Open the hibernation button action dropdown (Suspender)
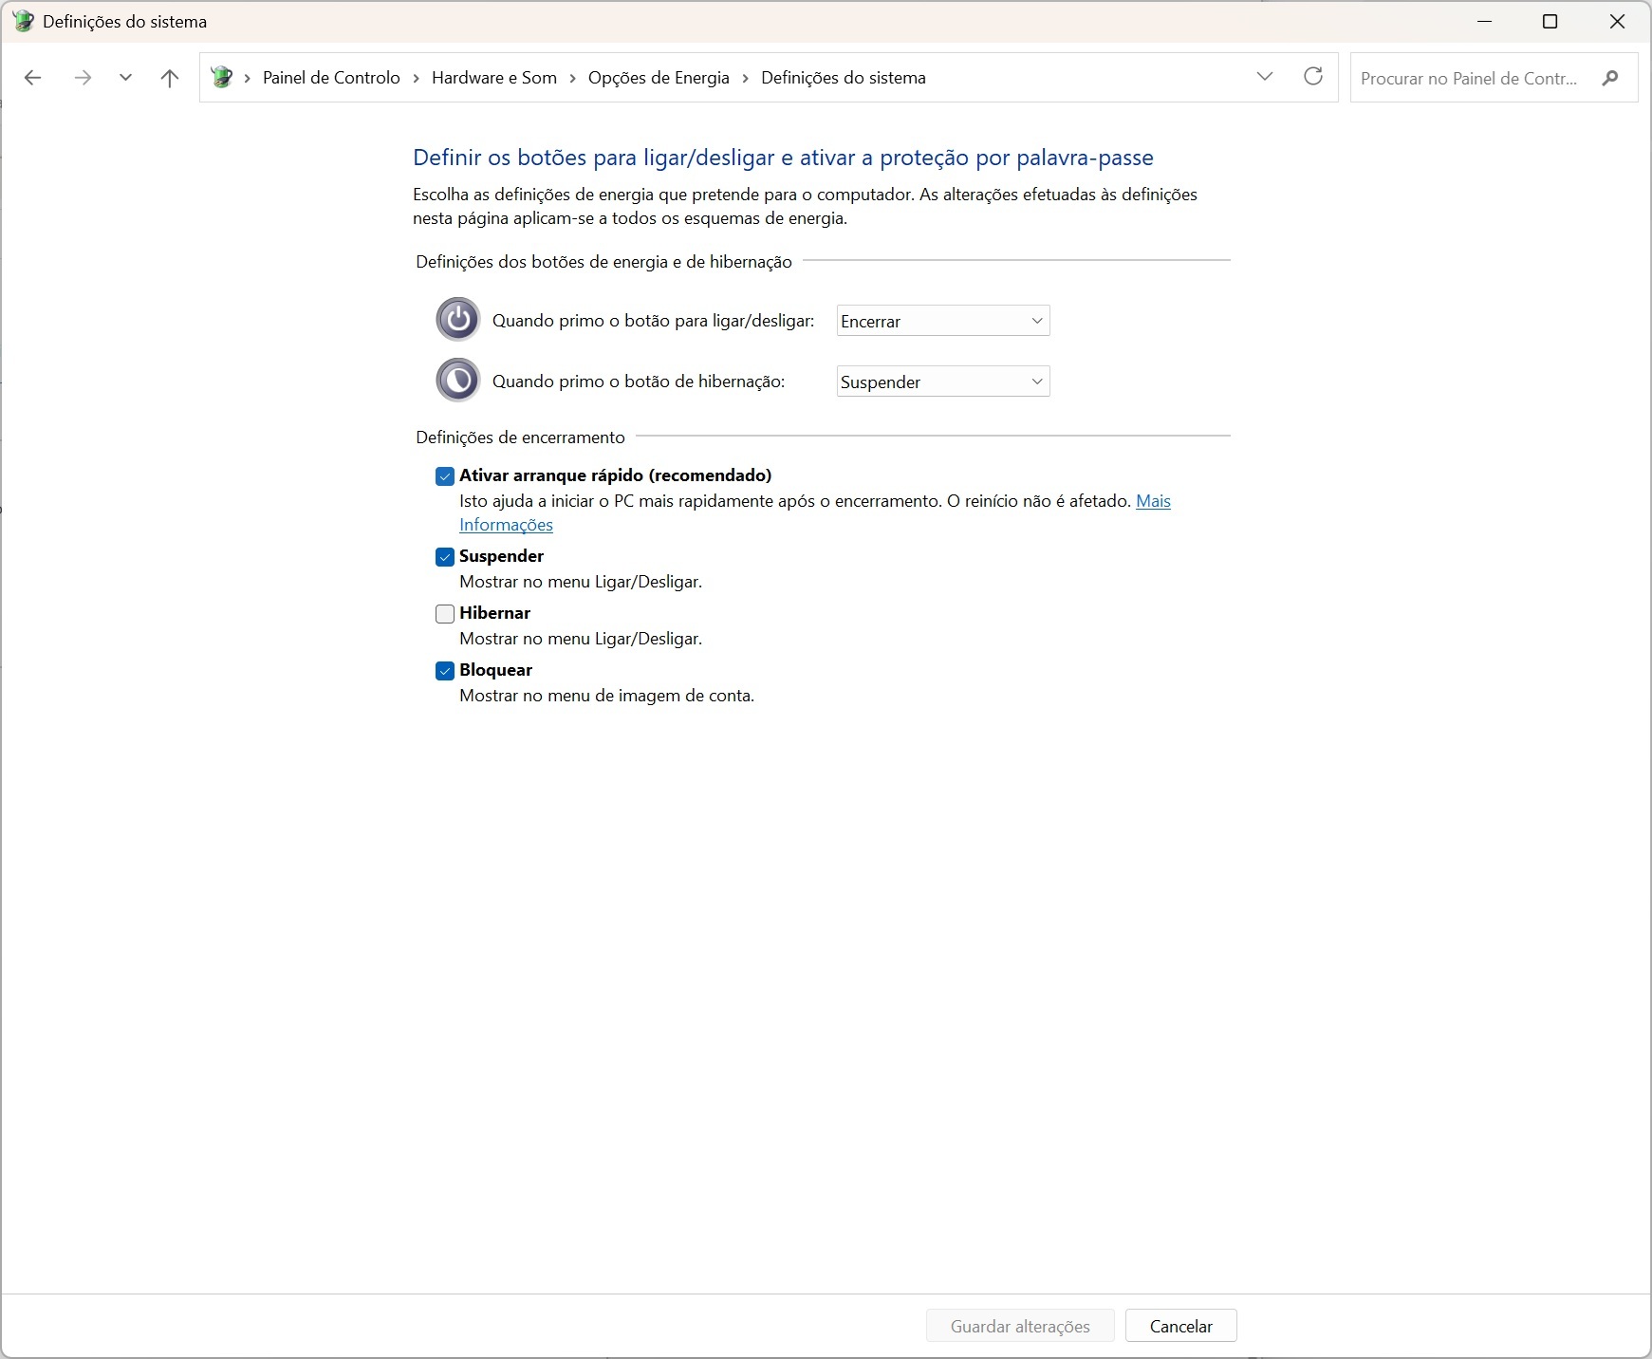The height and width of the screenshot is (1359, 1652). [942, 382]
